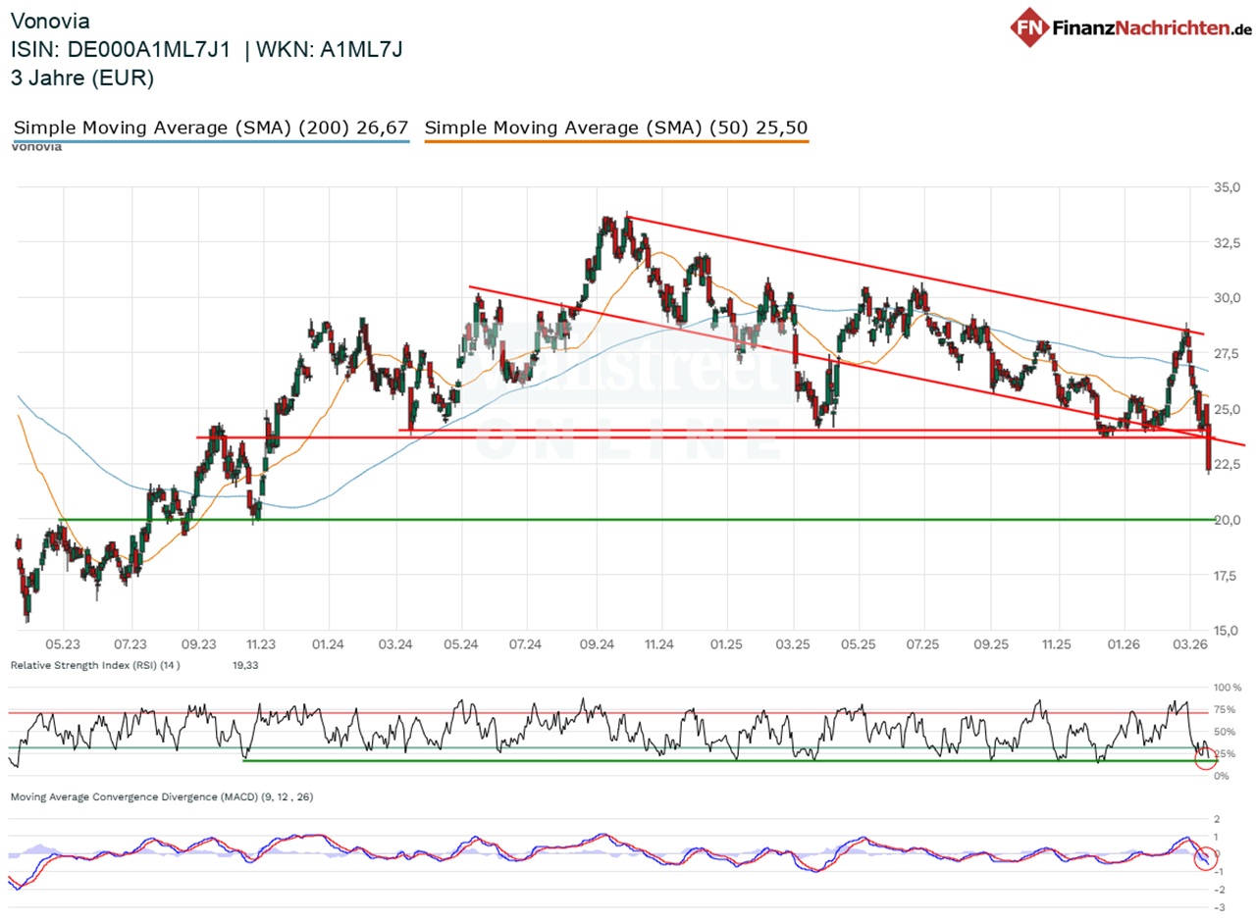Click the blue SMA 200 legend line

point(210,142)
